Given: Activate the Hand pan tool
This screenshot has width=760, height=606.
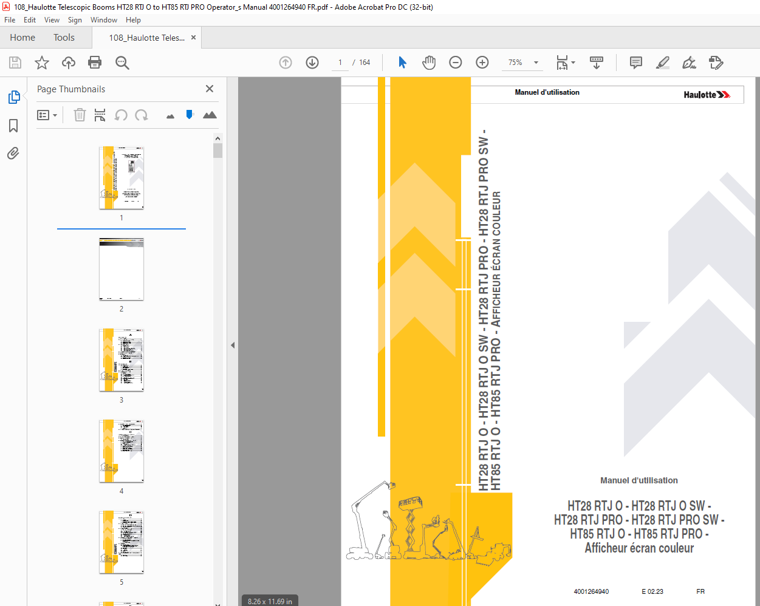Looking at the screenshot, I should (429, 63).
